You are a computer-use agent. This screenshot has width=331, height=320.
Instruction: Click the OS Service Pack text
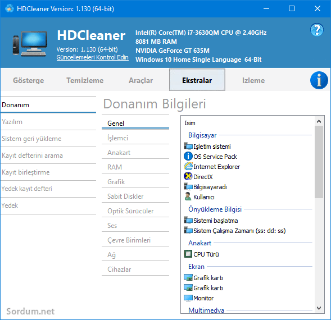coord(215,157)
